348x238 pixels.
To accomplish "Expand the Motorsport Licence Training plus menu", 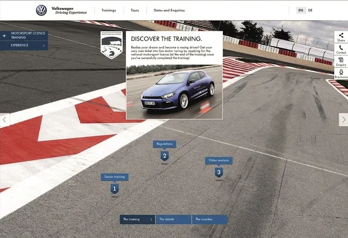I will click(x=4, y=35).
